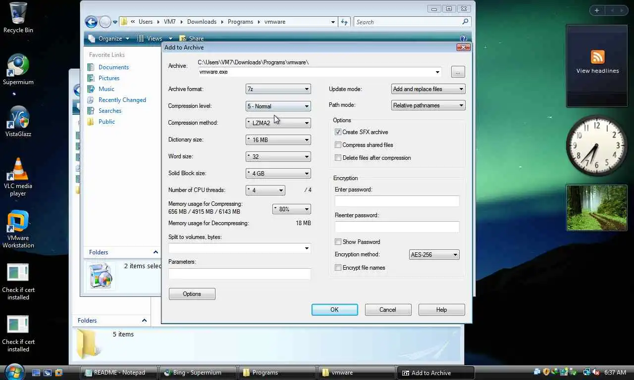The image size is (634, 380).
Task: Click the network tray icon
Action: [x=587, y=372]
